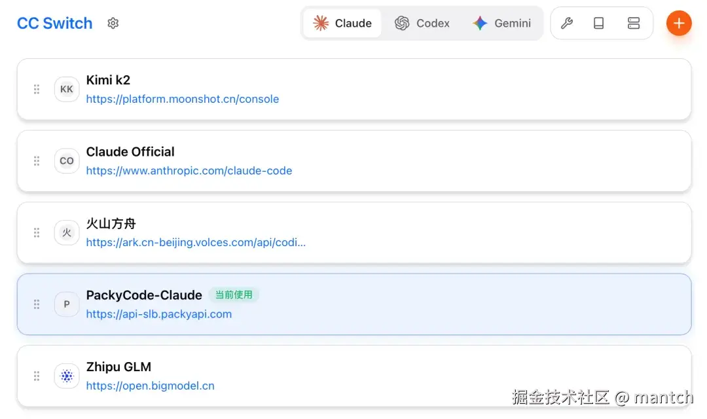Image resolution: width=707 pixels, height=419 pixels.
Task: Click the CO avatar for Claude Official
Action: pos(67,161)
